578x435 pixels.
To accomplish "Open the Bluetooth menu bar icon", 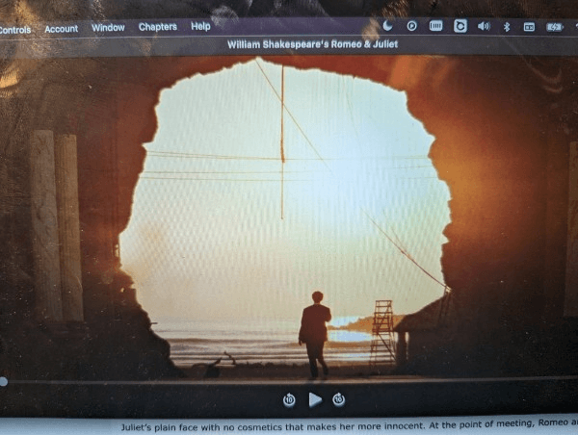I will point(507,27).
